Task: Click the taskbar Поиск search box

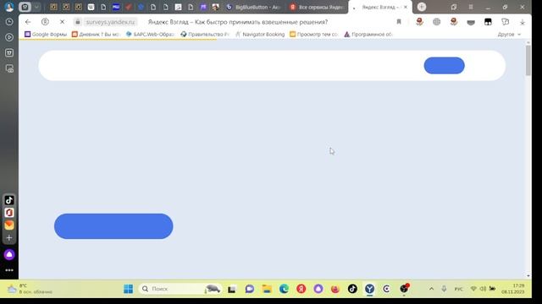Action: [180, 289]
